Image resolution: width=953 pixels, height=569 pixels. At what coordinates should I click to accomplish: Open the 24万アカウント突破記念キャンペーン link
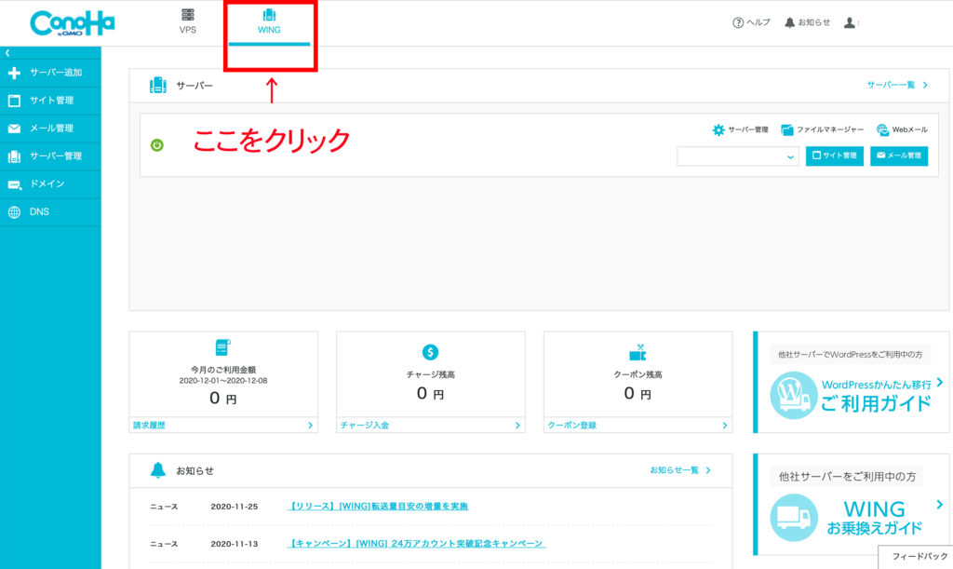pyautogui.click(x=416, y=544)
